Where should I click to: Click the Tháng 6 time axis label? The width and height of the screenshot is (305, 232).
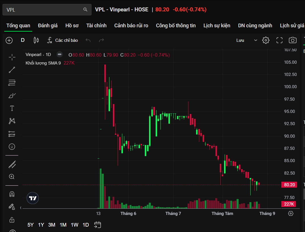coord(128,214)
